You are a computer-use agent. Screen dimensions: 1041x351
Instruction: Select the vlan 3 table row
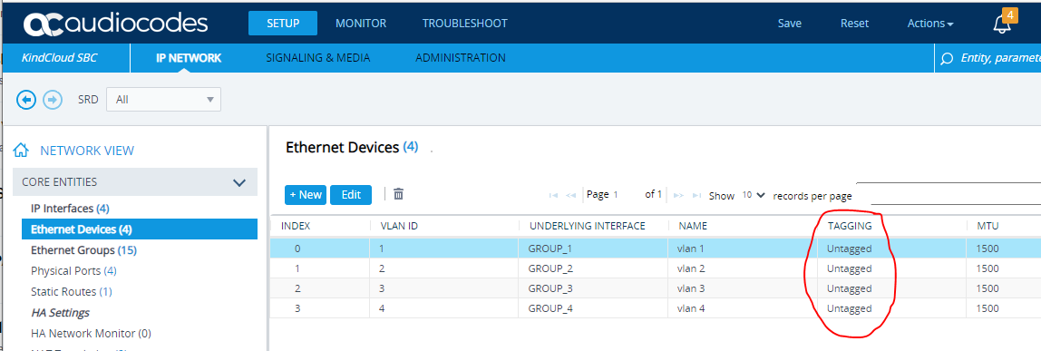coord(656,288)
